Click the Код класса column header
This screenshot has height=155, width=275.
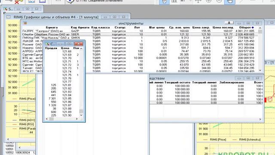100,28
